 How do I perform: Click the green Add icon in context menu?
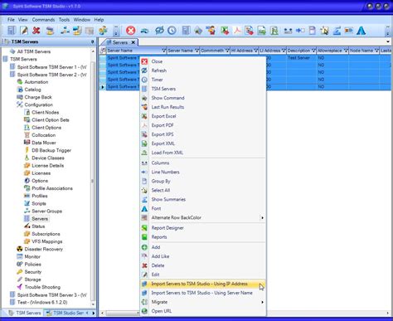pyautogui.click(x=144, y=247)
